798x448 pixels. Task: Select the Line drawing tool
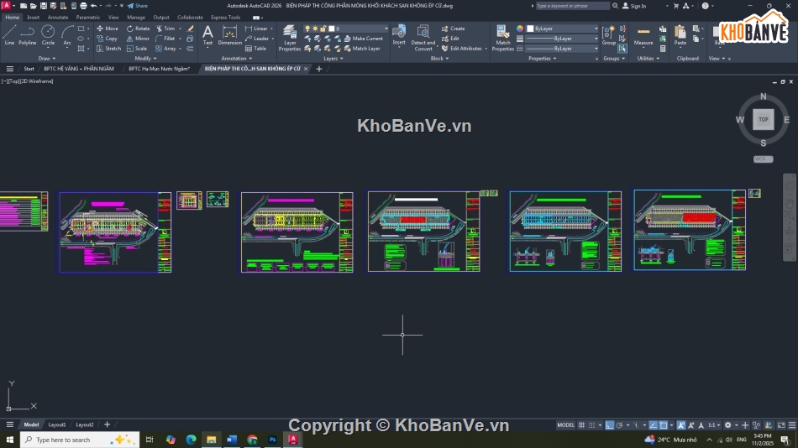[x=9, y=34]
